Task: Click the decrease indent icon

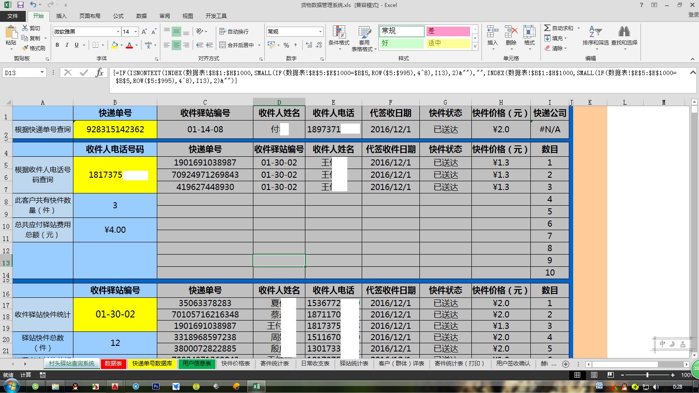Action: click(200, 45)
